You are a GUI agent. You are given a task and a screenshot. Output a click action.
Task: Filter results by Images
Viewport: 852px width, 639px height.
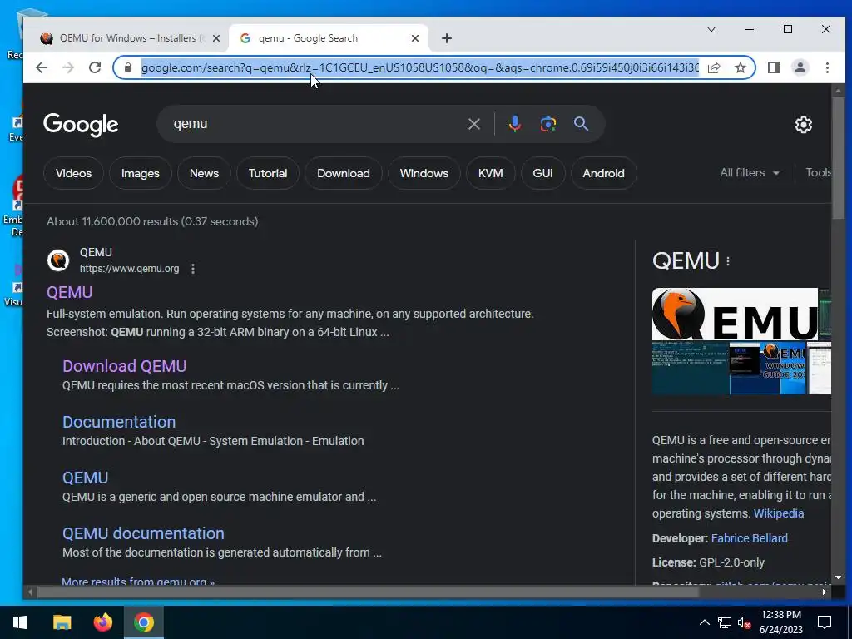point(140,173)
